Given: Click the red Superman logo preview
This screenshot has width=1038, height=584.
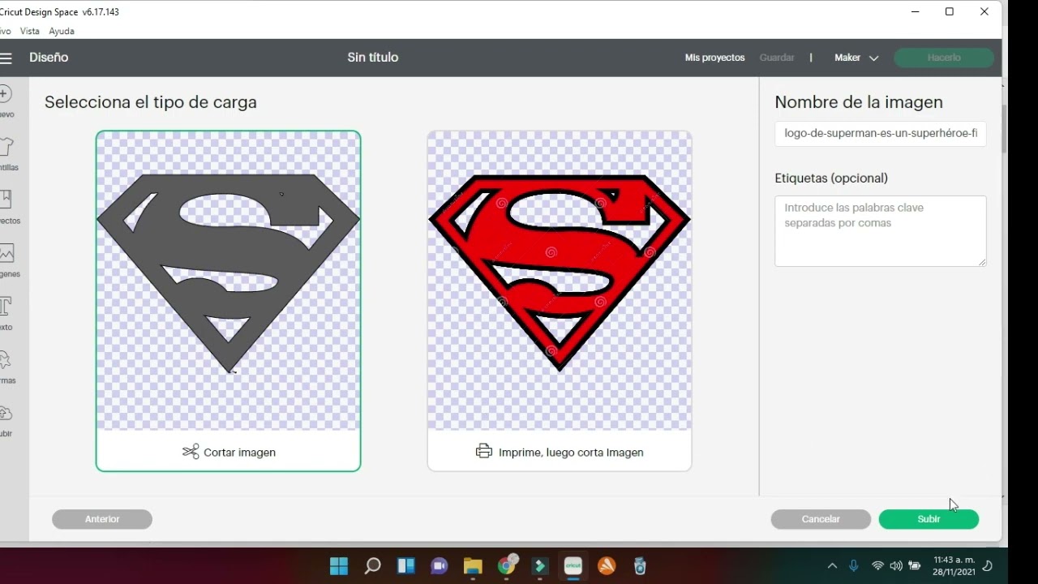Looking at the screenshot, I should coord(560,273).
